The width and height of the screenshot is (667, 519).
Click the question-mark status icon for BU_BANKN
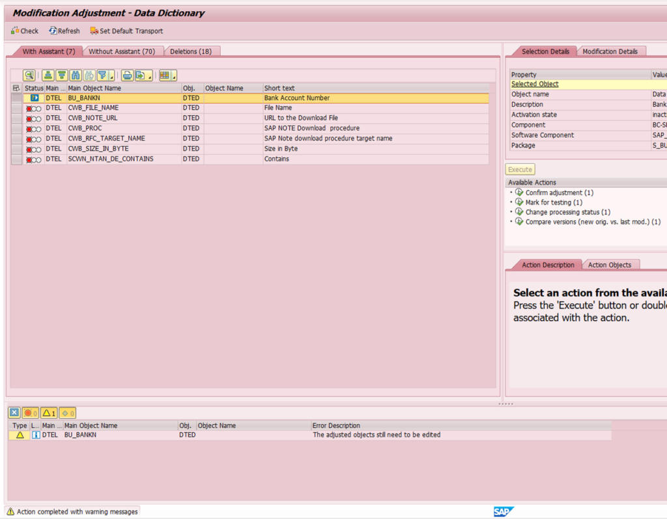coord(35,98)
